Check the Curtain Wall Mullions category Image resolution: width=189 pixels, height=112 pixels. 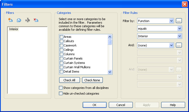(x=61, y=67)
